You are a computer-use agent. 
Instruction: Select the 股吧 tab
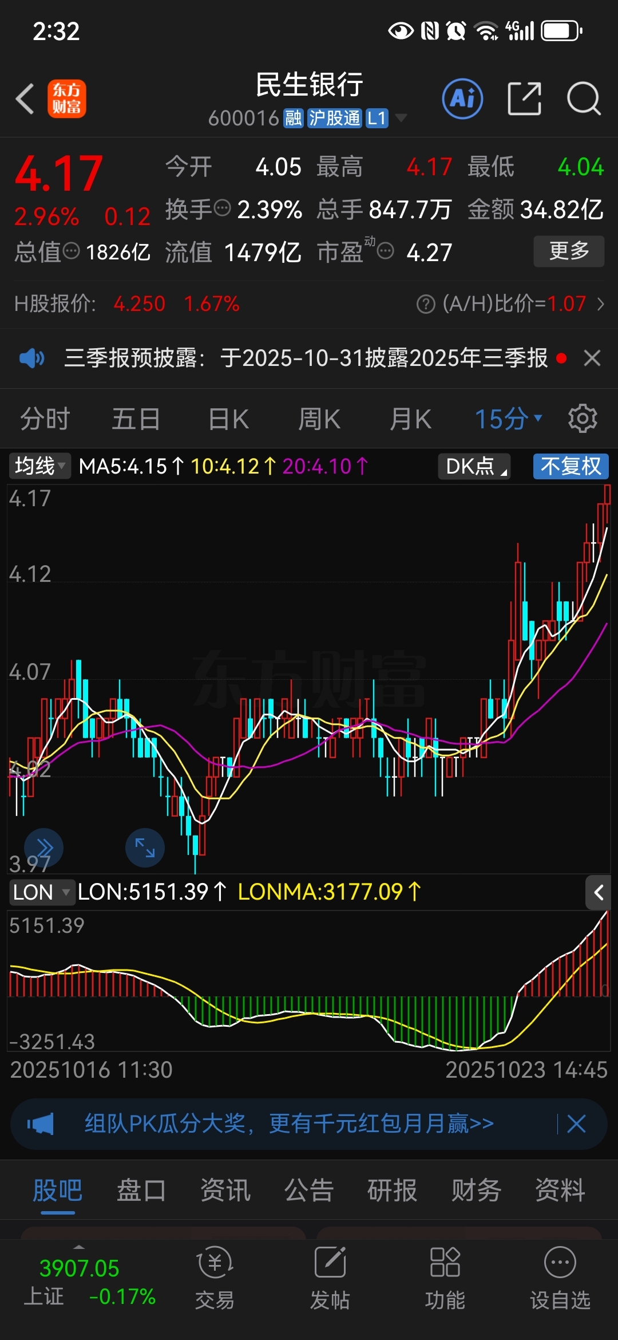tap(58, 1191)
